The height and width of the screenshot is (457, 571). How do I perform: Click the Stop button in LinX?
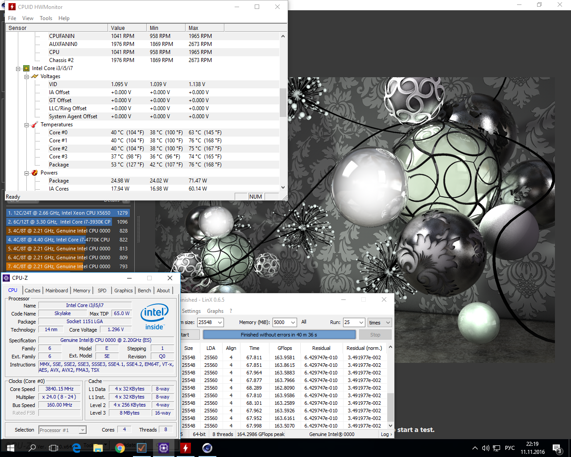pyautogui.click(x=375, y=335)
